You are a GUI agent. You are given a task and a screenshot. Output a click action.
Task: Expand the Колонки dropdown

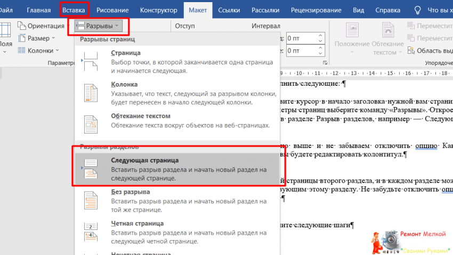click(x=39, y=51)
